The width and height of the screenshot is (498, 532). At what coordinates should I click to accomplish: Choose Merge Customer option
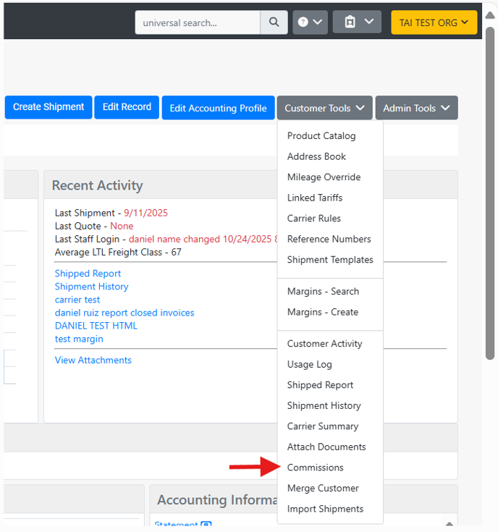click(323, 489)
